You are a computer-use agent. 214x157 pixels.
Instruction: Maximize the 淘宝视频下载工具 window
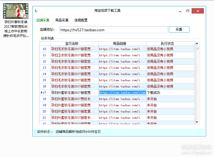point(188,11)
